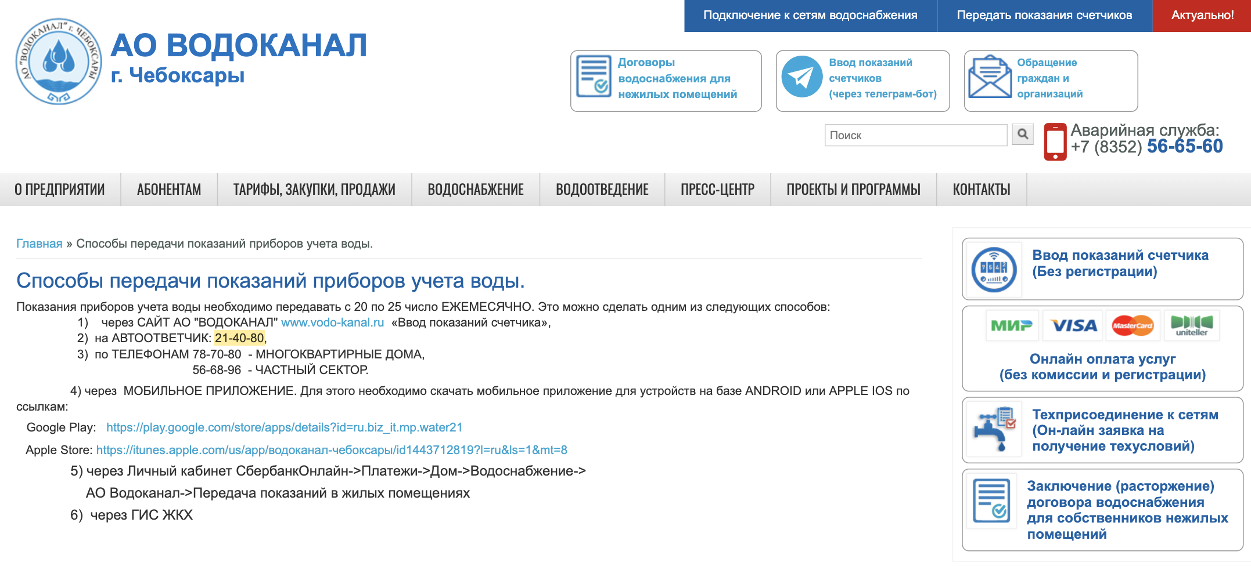Click Онлайн оплата услуг link
The height and width of the screenshot is (573, 1251).
(x=1102, y=367)
